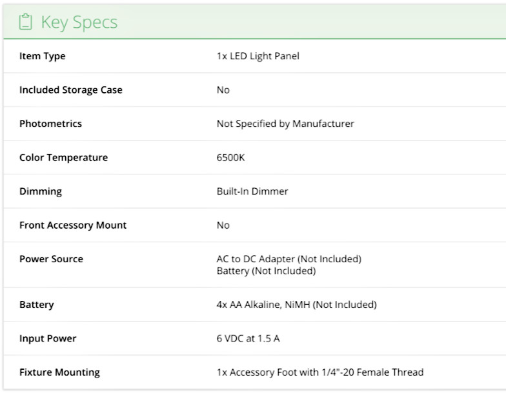Viewport: 506px width, 393px height.
Task: Click the Key Specs heading
Action: (x=79, y=22)
